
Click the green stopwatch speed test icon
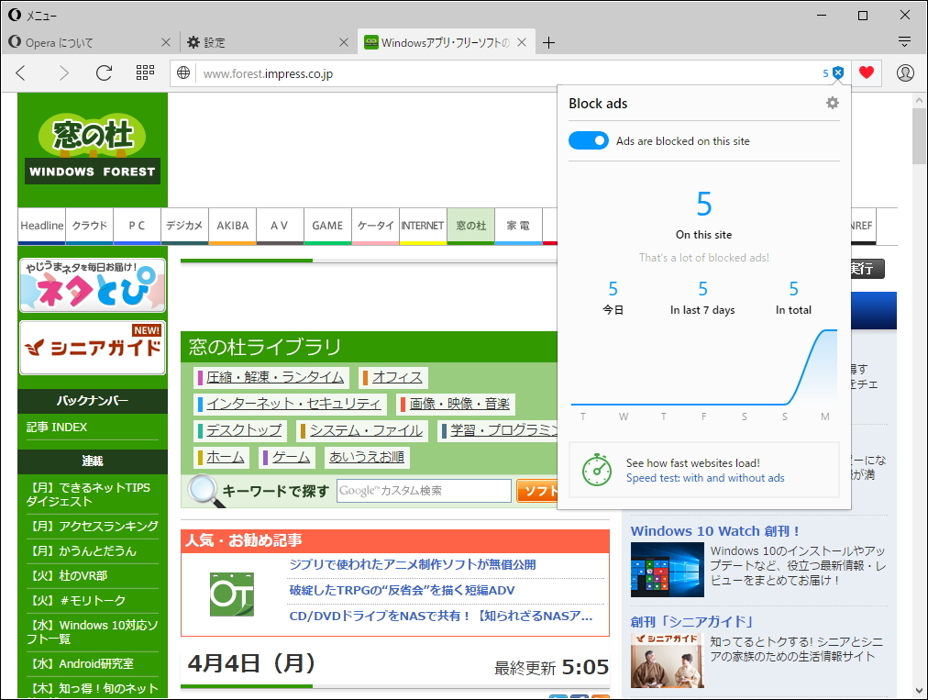pos(598,469)
